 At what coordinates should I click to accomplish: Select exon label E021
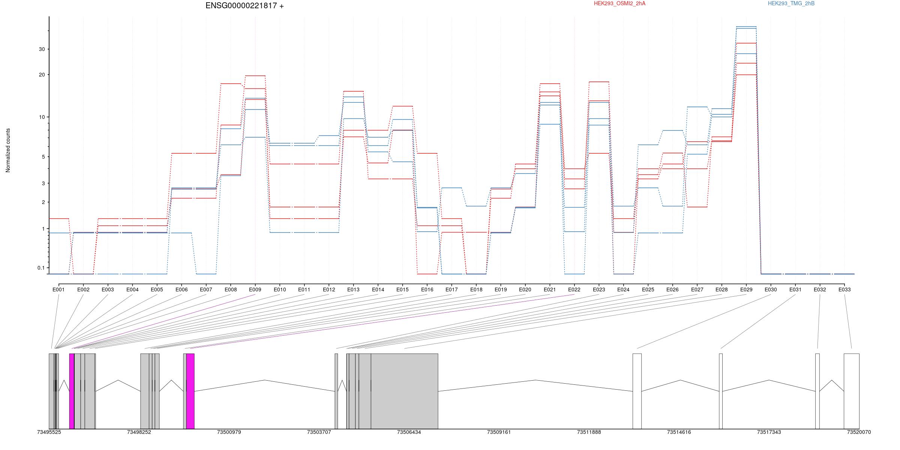tap(550, 289)
